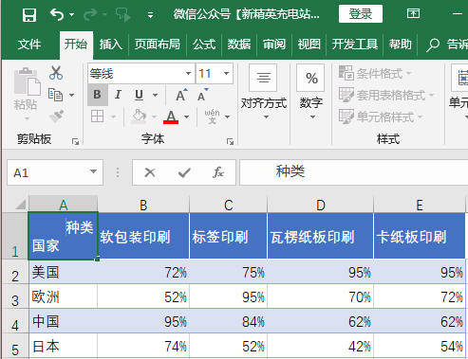The image size is (468, 359).
Task: Open the 字体 dialog launcher
Action: 231,142
